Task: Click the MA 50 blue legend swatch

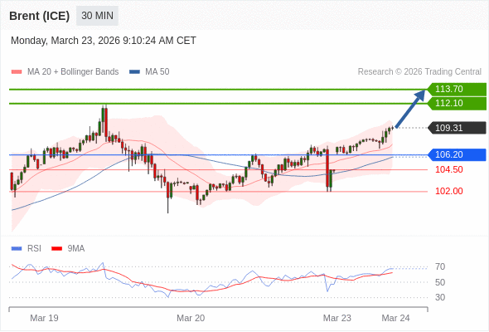Action: (134, 72)
